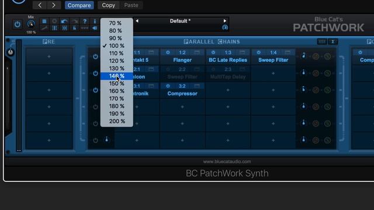This screenshot has height=210, width=374.
Task: Click the Compare button
Action: click(x=79, y=5)
